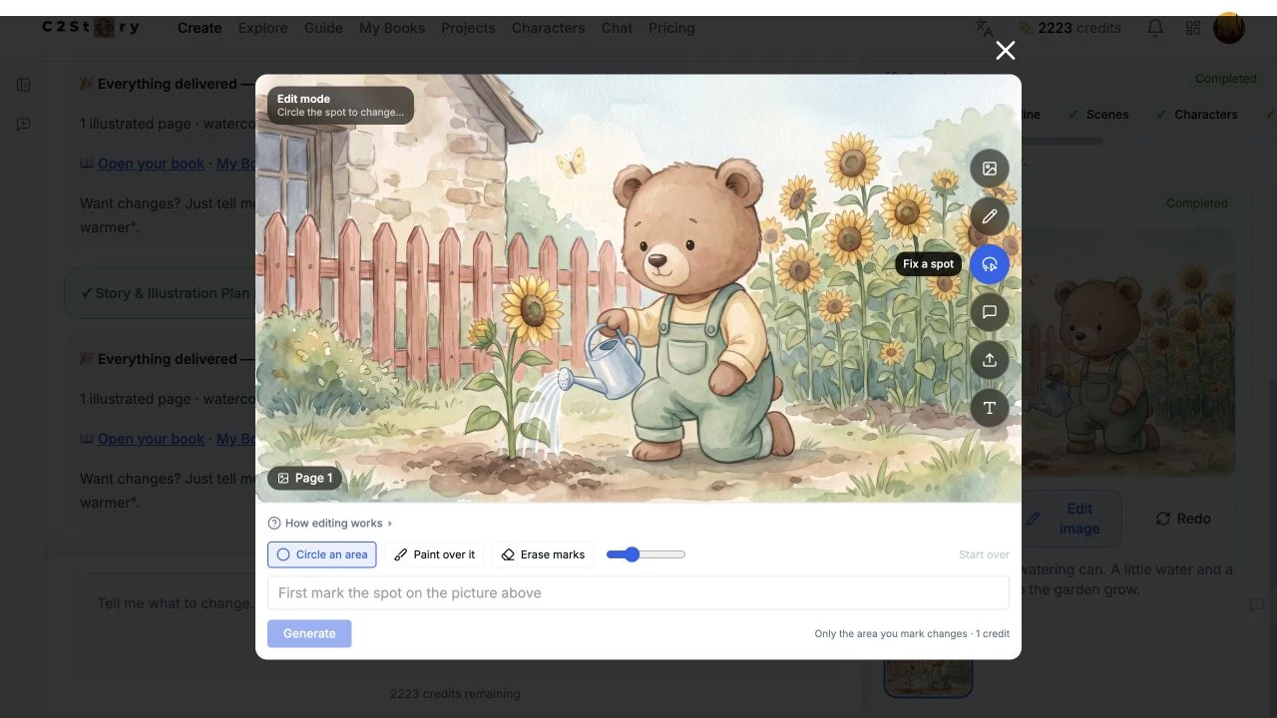The width and height of the screenshot is (1277, 718).
Task: Select the Characters step tab
Action: click(1196, 115)
